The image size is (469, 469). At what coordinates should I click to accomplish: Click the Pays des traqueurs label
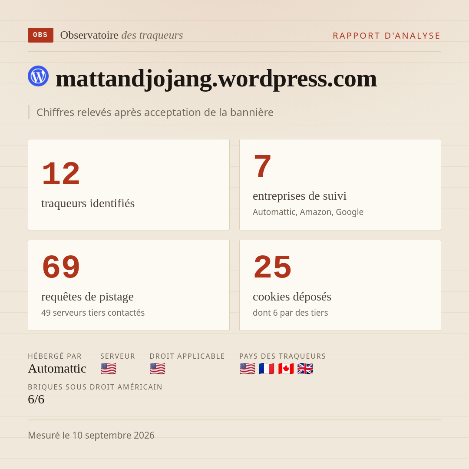[283, 356]
